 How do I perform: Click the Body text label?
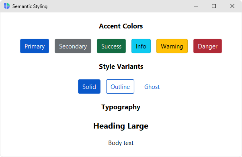coord(121,143)
